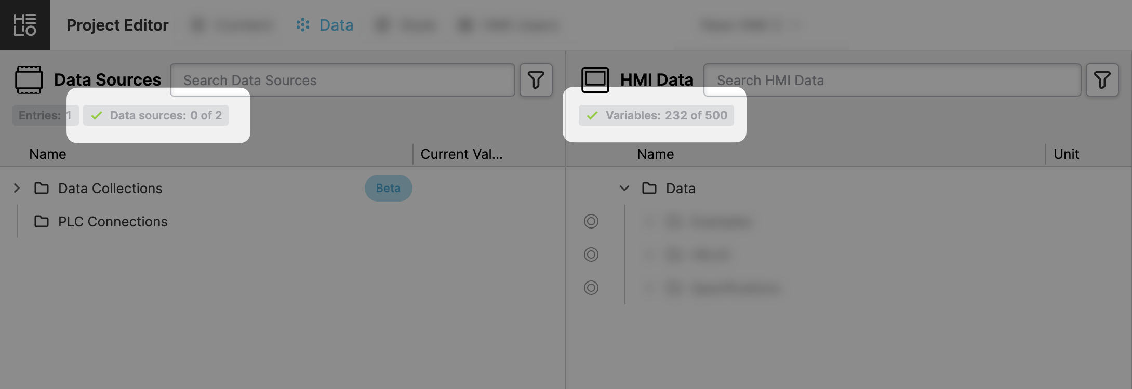The width and height of the screenshot is (1132, 389).
Task: Switch to the Data tab
Action: click(x=325, y=25)
